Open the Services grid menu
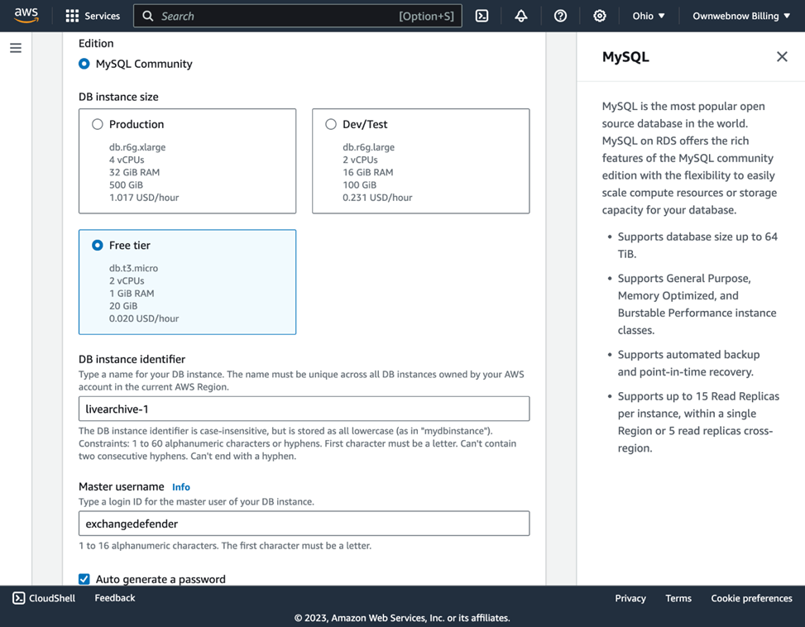The image size is (805, 627). coord(93,16)
